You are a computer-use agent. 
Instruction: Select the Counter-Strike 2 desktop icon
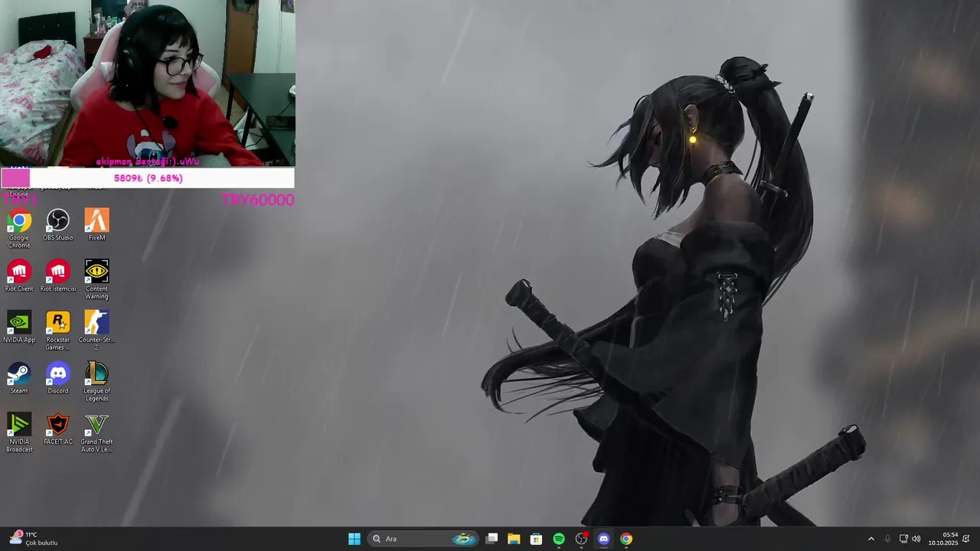tap(96, 331)
